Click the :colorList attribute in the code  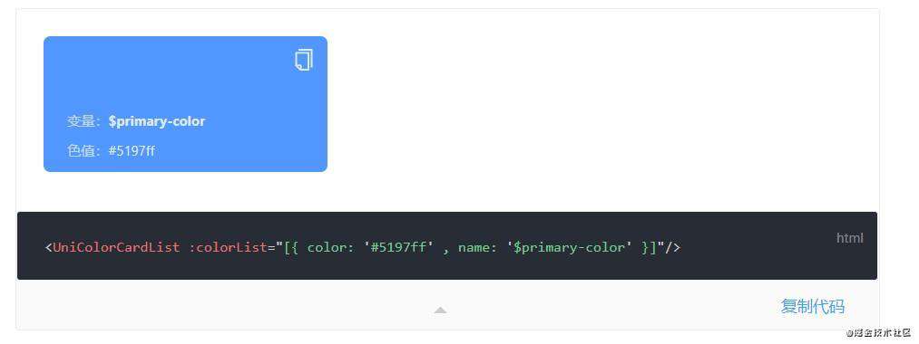point(228,247)
